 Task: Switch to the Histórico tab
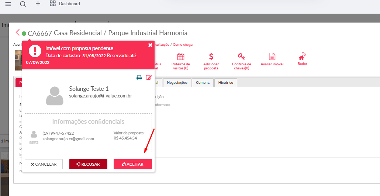point(226,82)
